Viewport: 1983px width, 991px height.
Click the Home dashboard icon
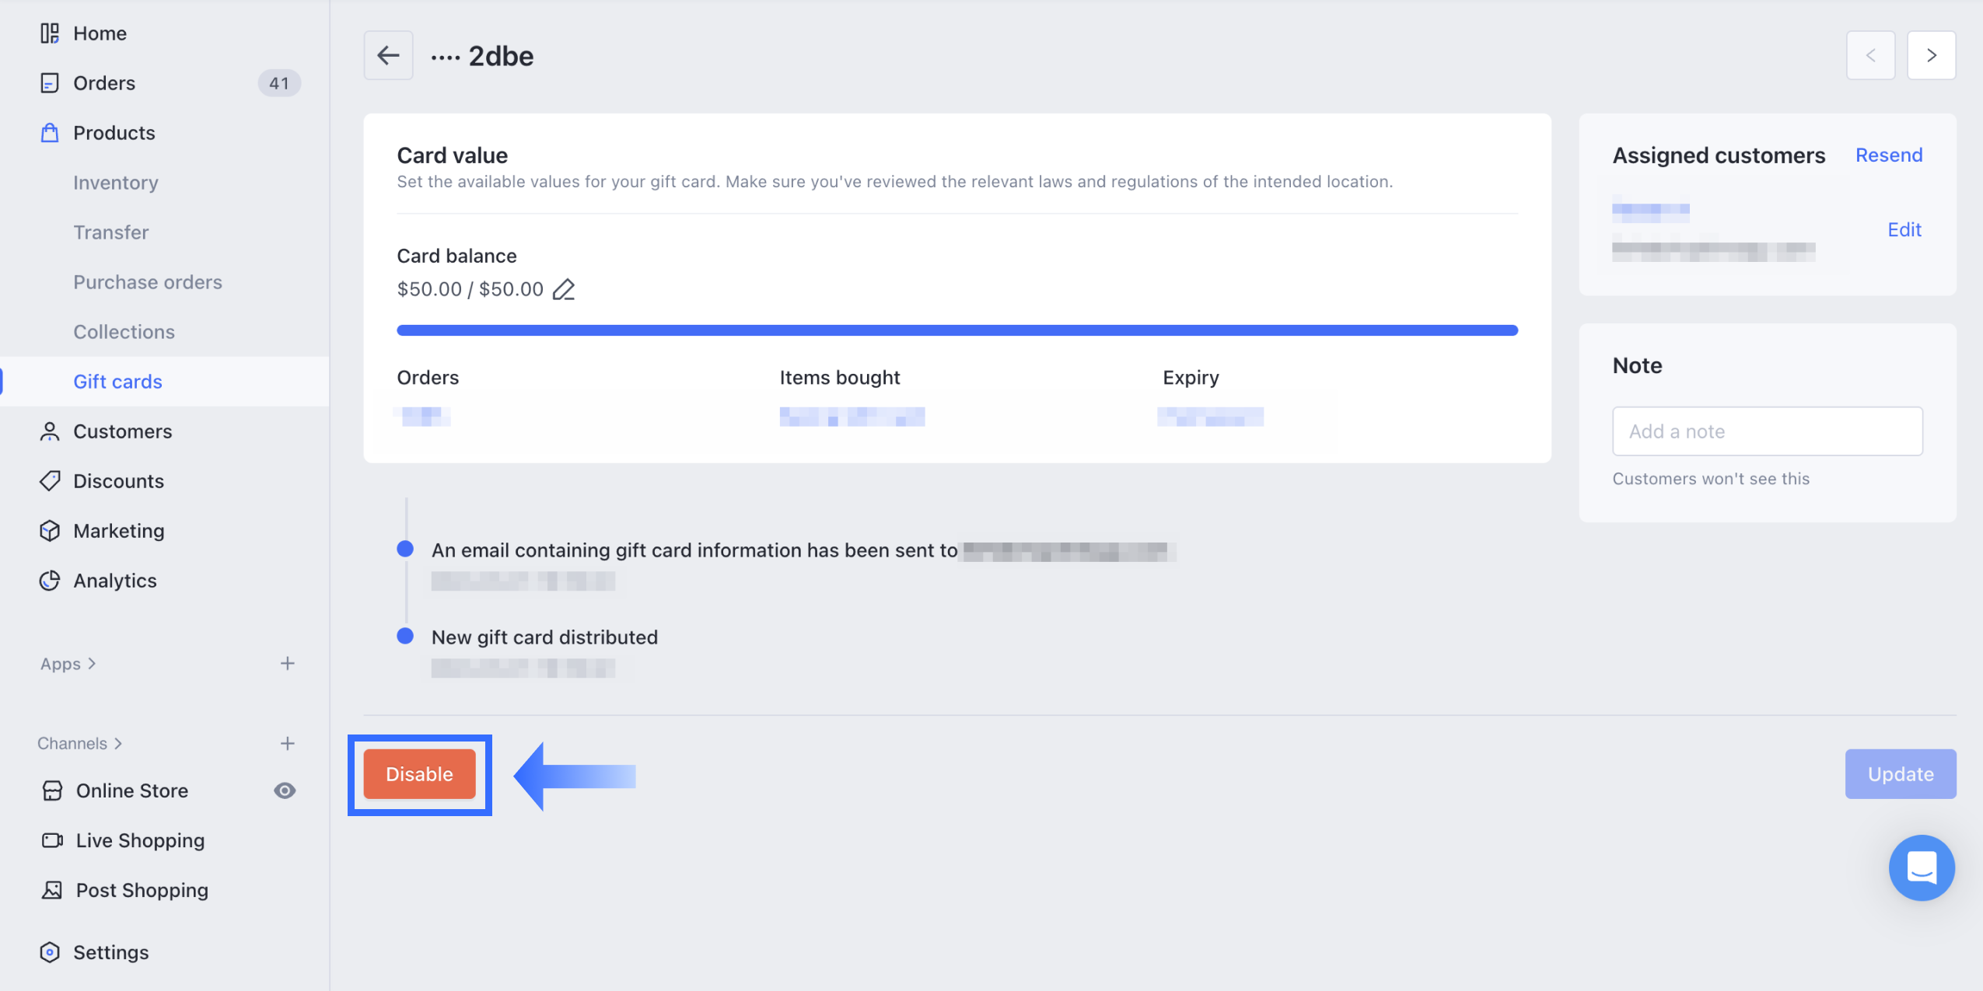point(50,33)
